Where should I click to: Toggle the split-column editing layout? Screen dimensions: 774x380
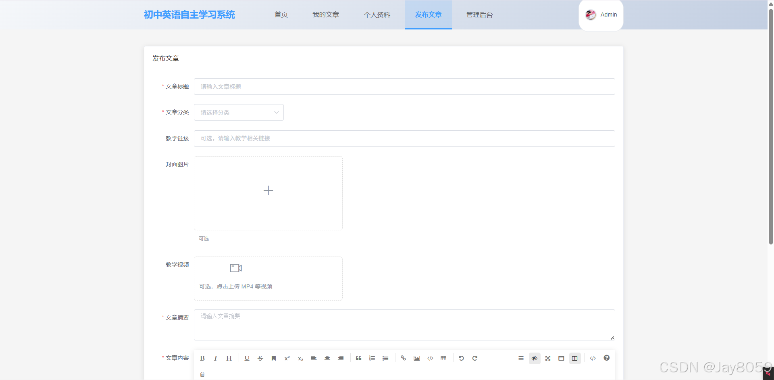pyautogui.click(x=575, y=358)
